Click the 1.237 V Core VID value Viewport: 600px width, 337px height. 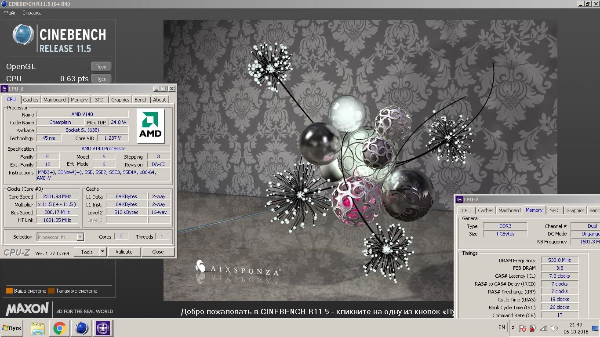click(113, 138)
